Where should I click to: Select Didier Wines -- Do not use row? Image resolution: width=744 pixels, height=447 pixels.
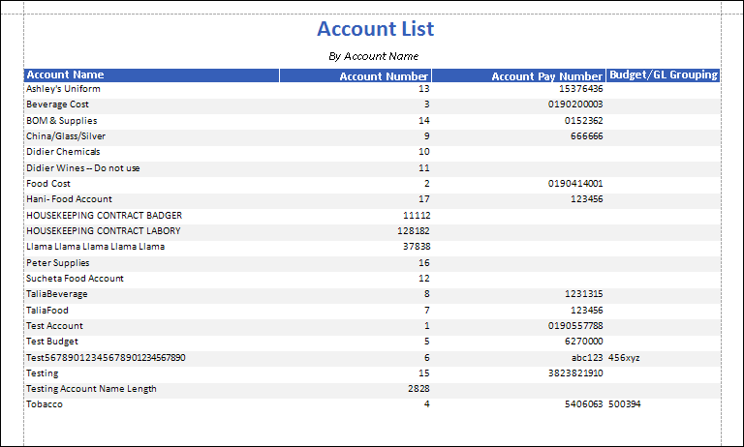82,168
